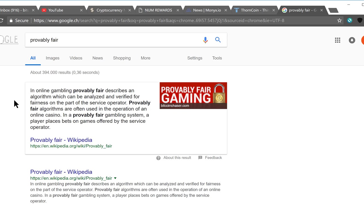Image resolution: width=364 pixels, height=204 pixels.
Task: Click the About this result link
Action: click(x=177, y=158)
